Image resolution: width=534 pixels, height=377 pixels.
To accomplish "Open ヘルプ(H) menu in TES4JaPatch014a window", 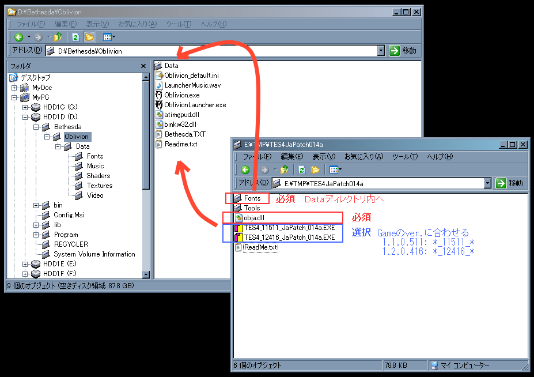I will tap(440, 157).
